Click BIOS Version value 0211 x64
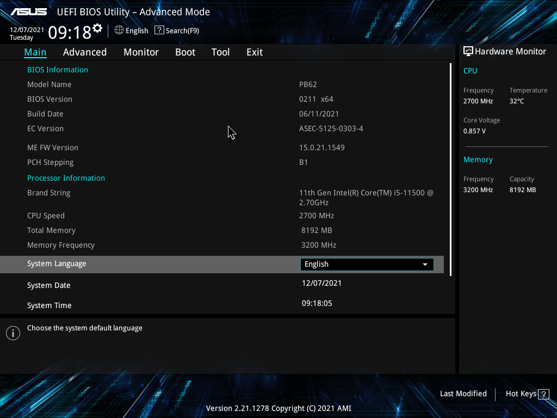Image resolution: width=557 pixels, height=418 pixels. coord(316,99)
